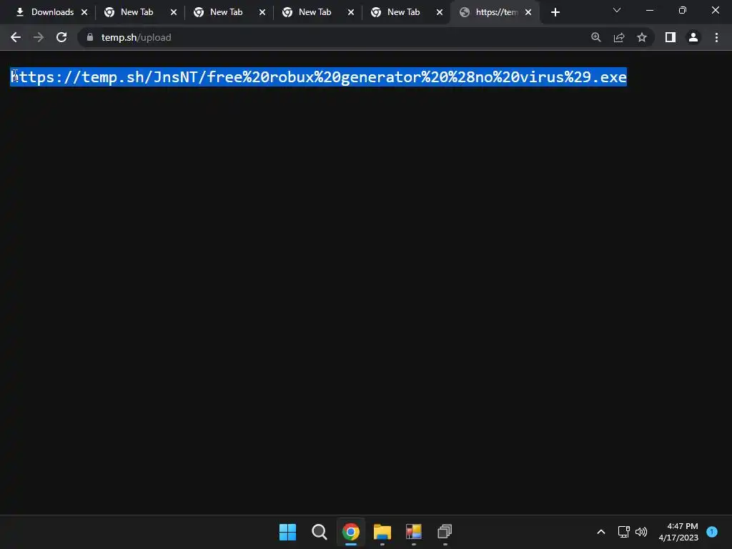Close the Downloads tab
The height and width of the screenshot is (549, 732).
[84, 12]
